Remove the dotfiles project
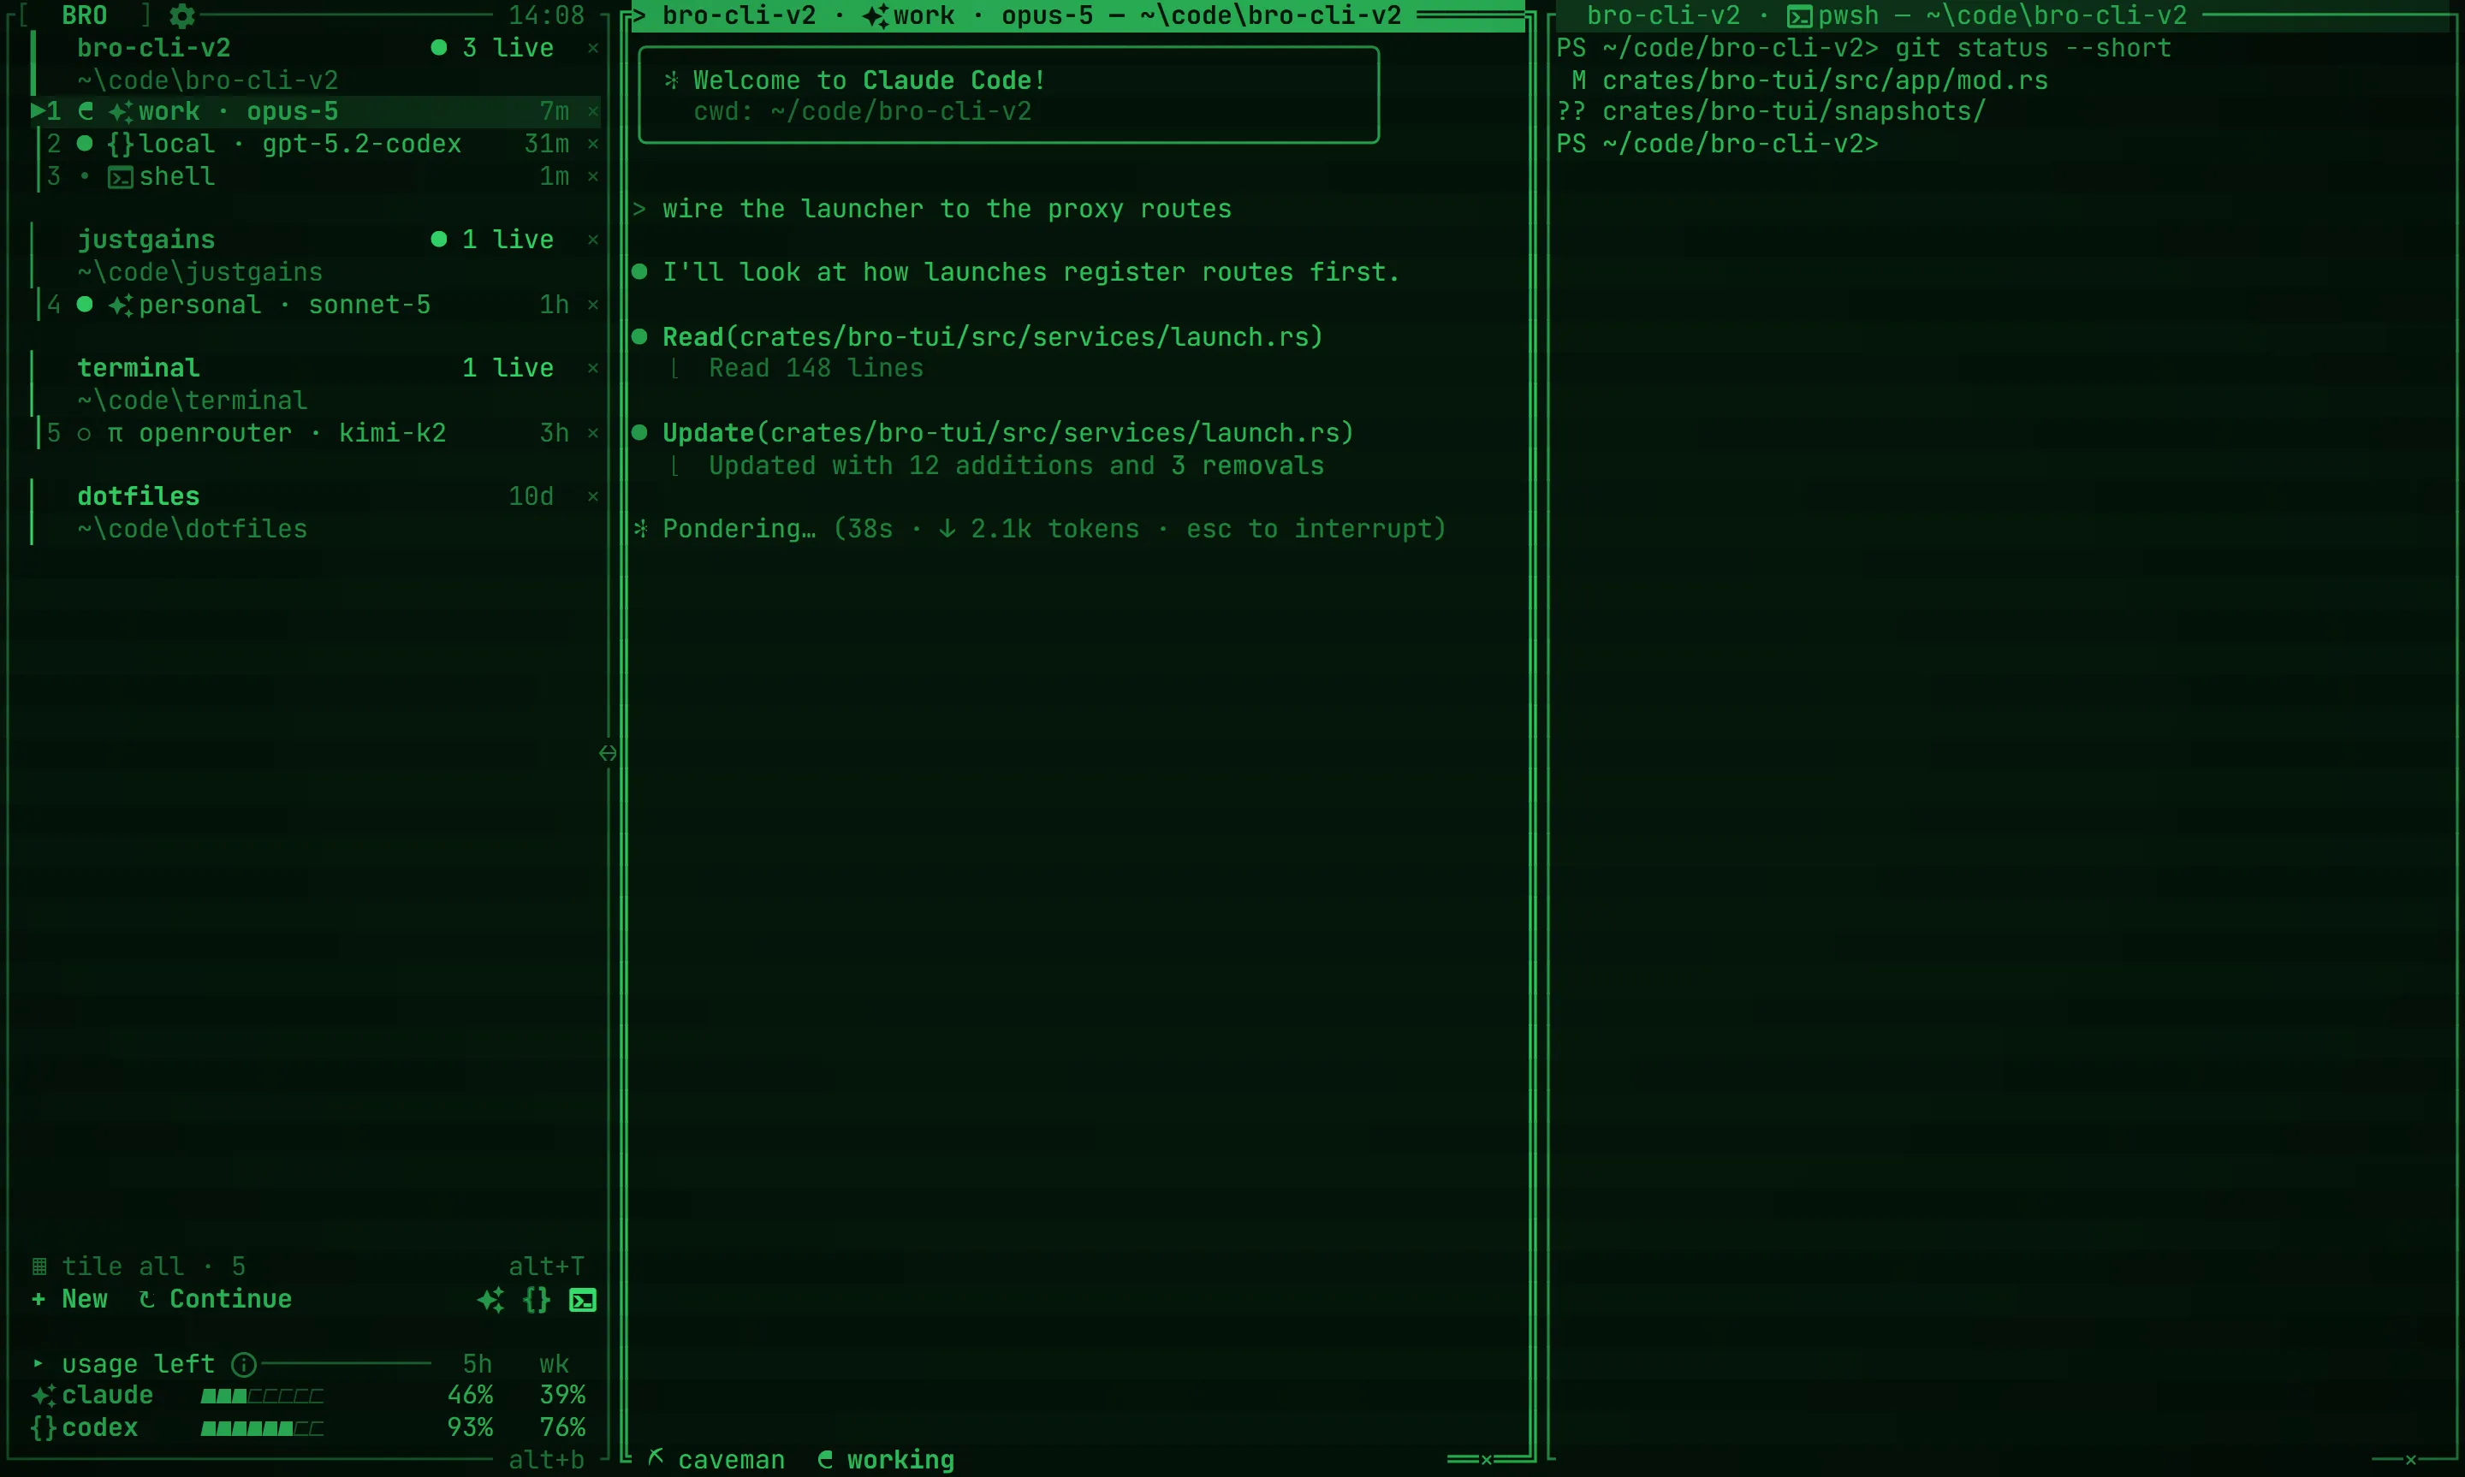The width and height of the screenshot is (2465, 1477). click(593, 496)
